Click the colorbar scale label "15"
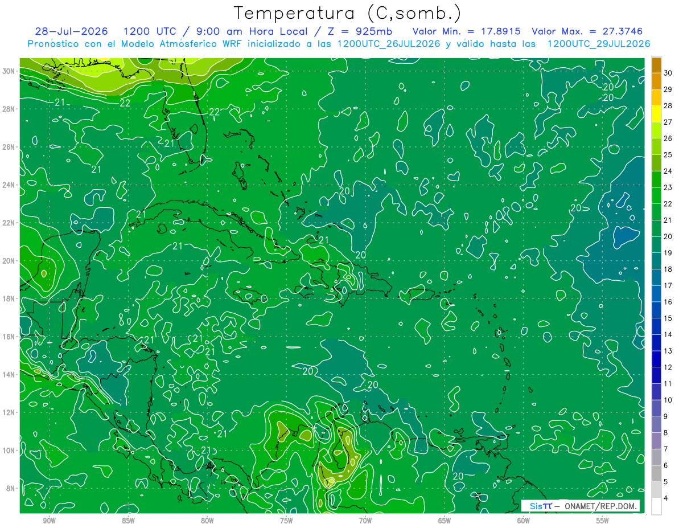Screen dimensions: 683x528 click(x=668, y=318)
